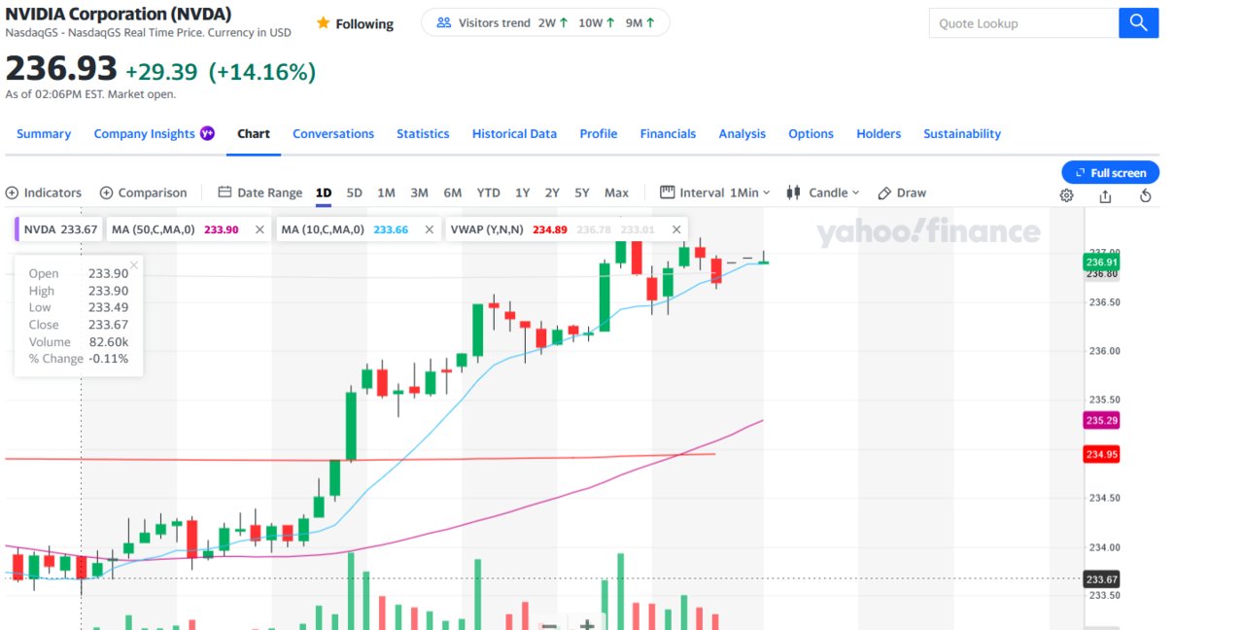Open the Date Range picker
This screenshot has width=1243, height=630.
[260, 192]
